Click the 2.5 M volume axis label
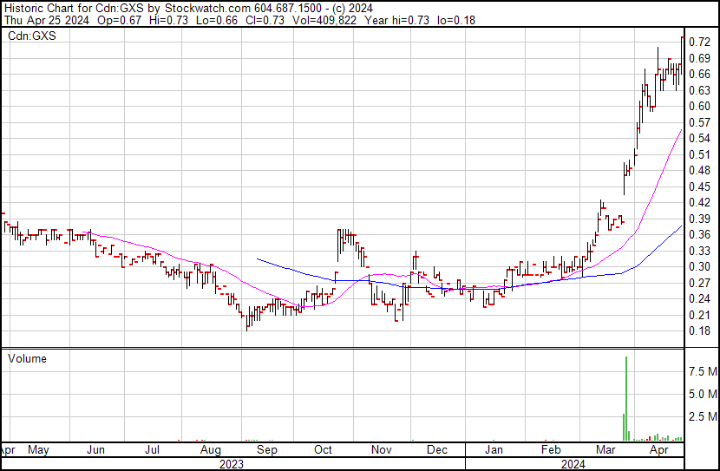The image size is (720, 471). (702, 417)
